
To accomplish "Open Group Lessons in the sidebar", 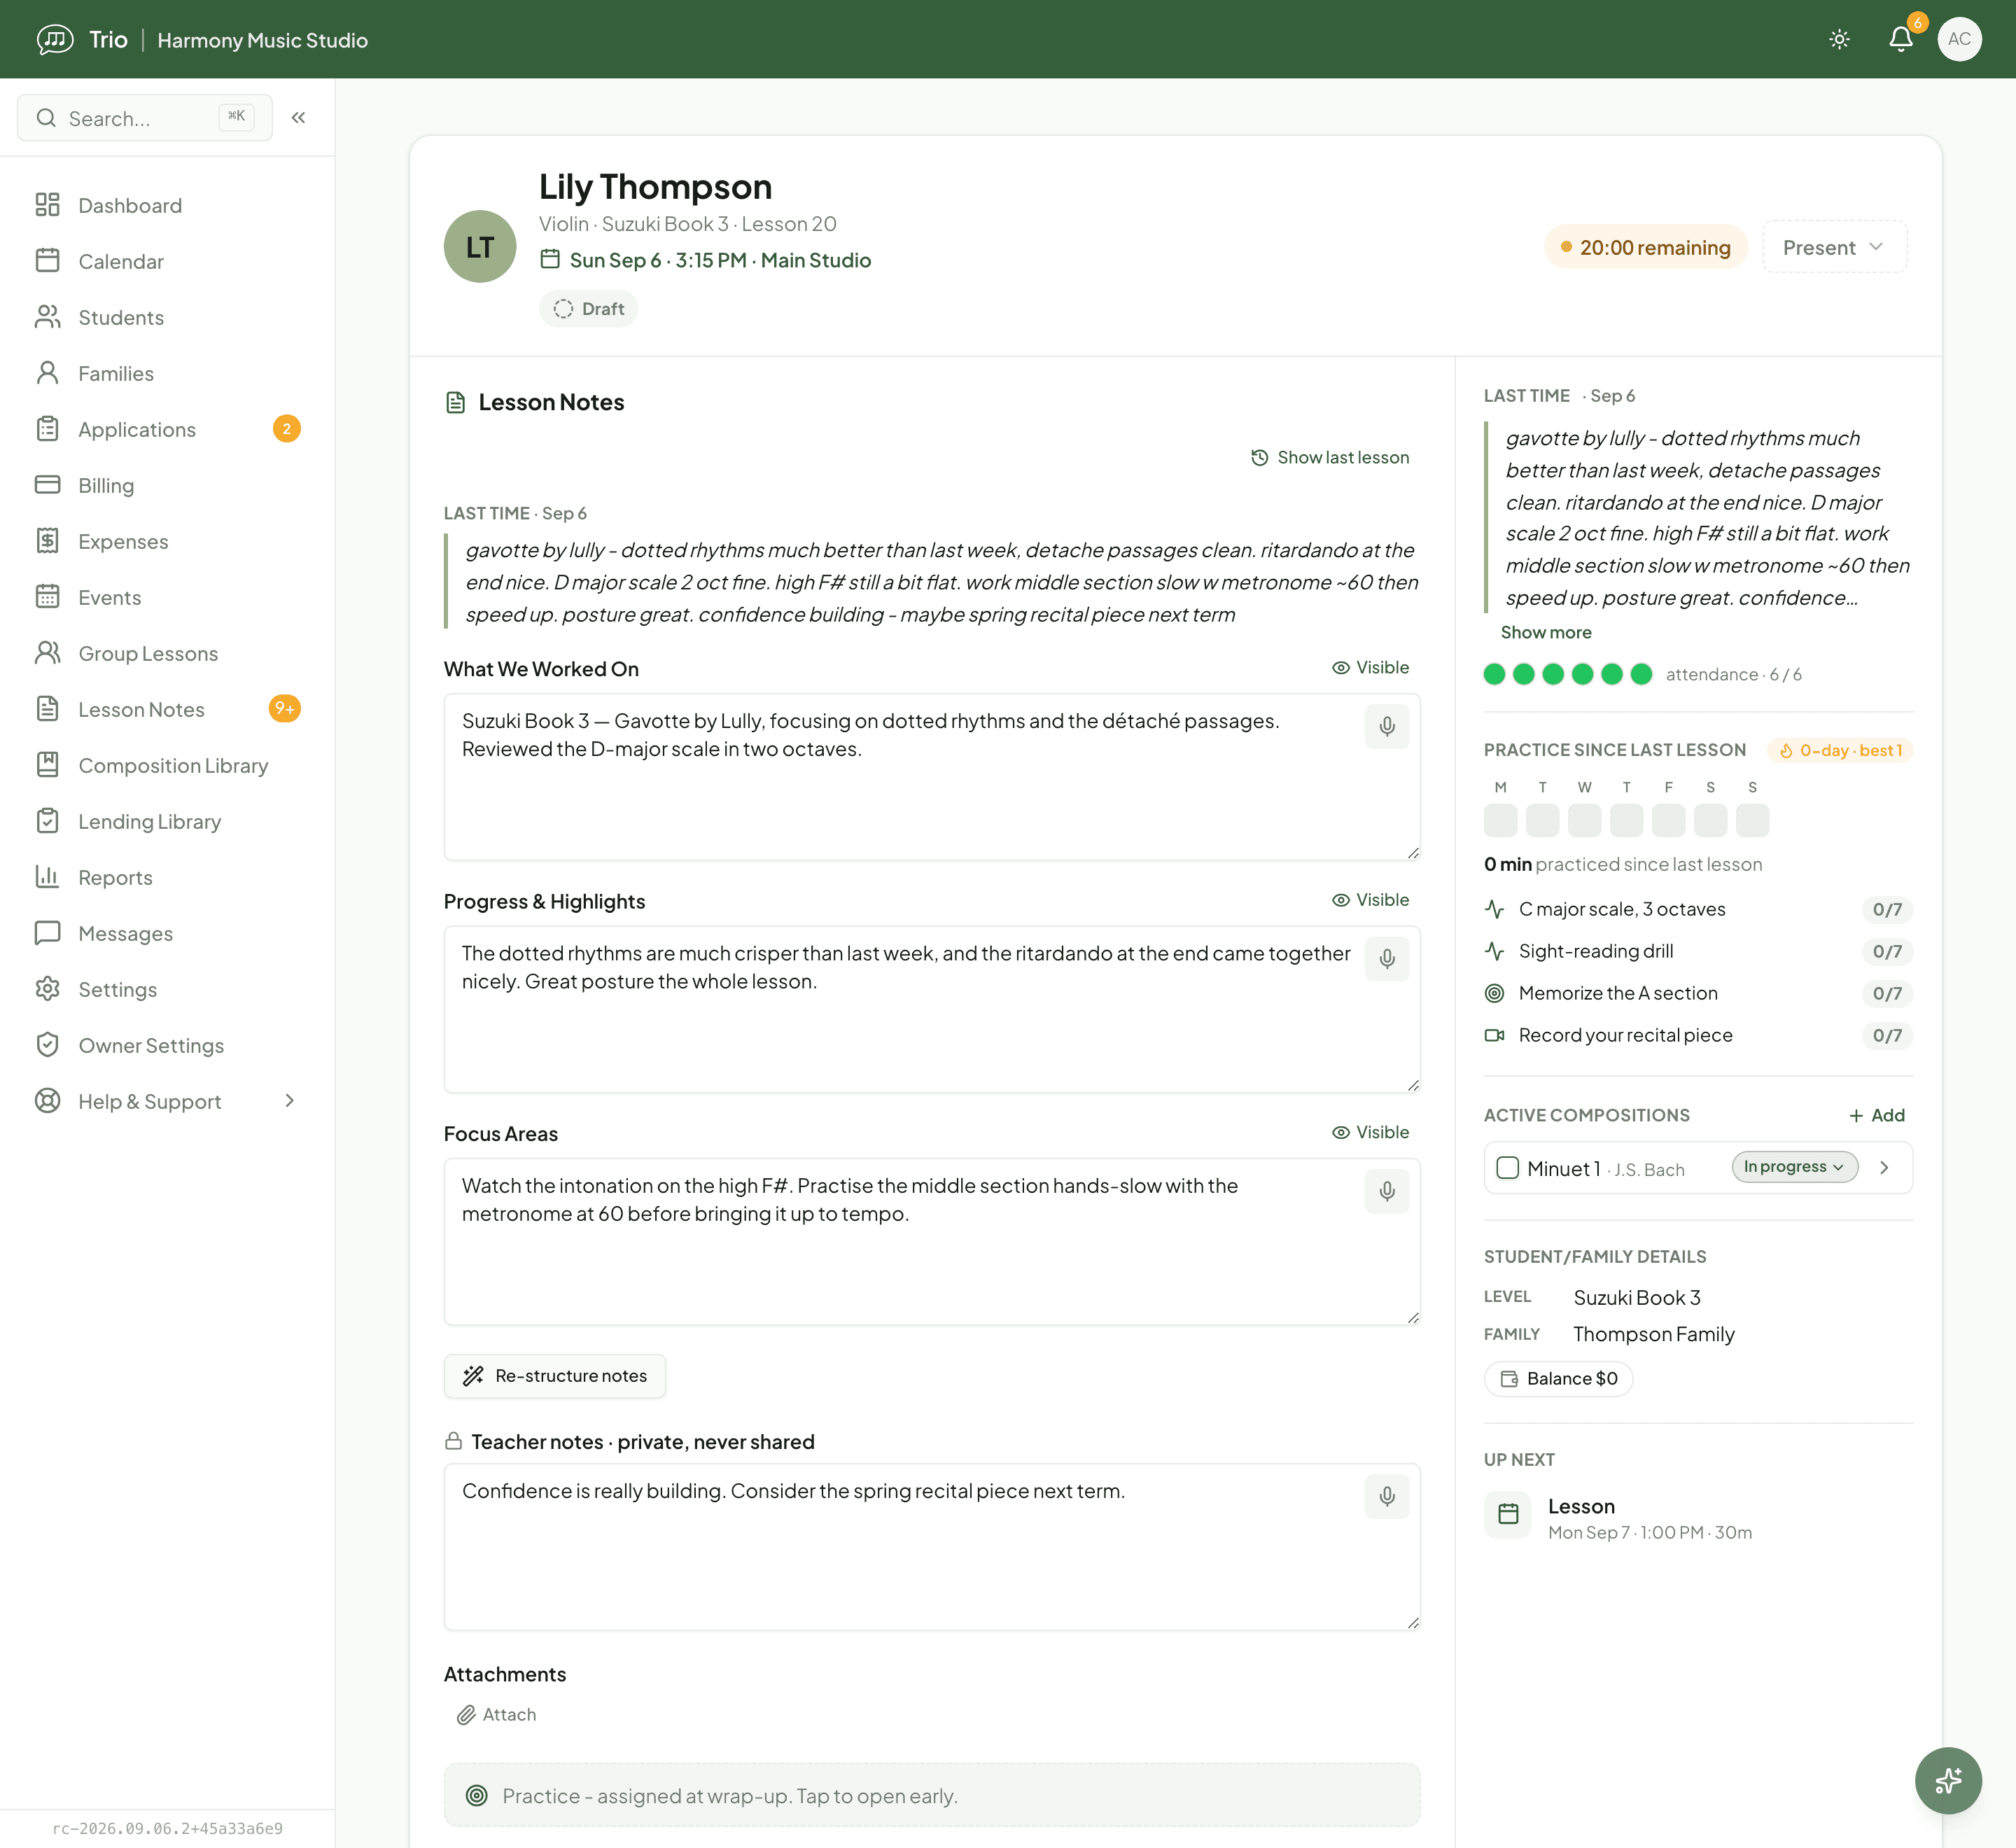I will click(x=167, y=653).
